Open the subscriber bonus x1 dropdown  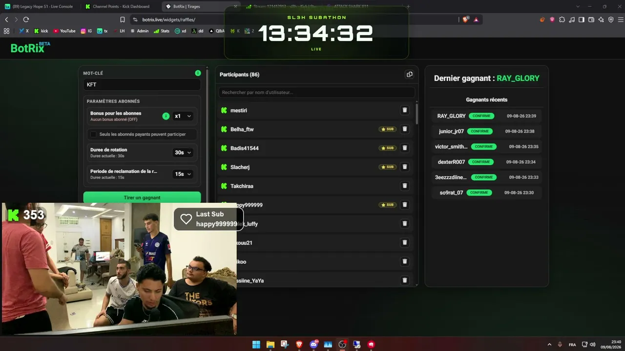tap(183, 116)
